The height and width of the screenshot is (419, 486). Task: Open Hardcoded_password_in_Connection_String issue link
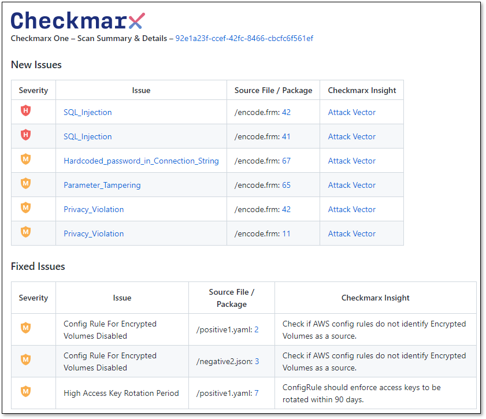141,161
